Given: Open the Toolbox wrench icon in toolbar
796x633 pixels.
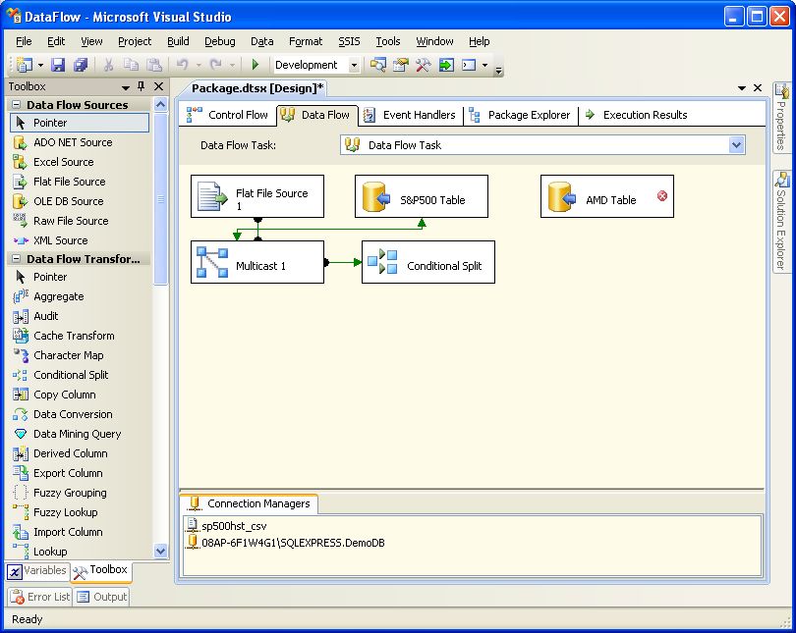Looking at the screenshot, I should coord(424,65).
